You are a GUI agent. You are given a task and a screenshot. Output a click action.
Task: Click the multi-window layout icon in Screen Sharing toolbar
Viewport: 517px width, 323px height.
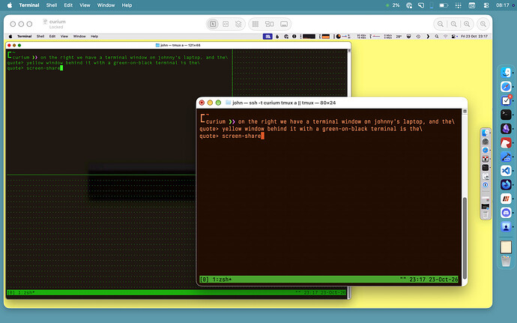pyautogui.click(x=270, y=24)
